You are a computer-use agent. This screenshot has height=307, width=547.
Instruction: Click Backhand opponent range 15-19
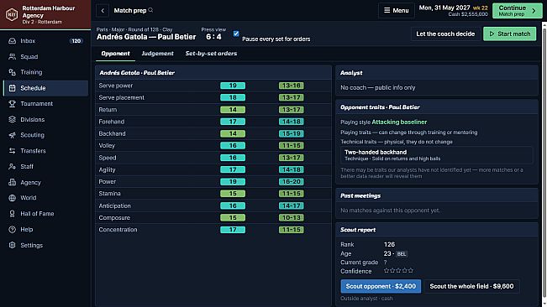[x=292, y=133]
